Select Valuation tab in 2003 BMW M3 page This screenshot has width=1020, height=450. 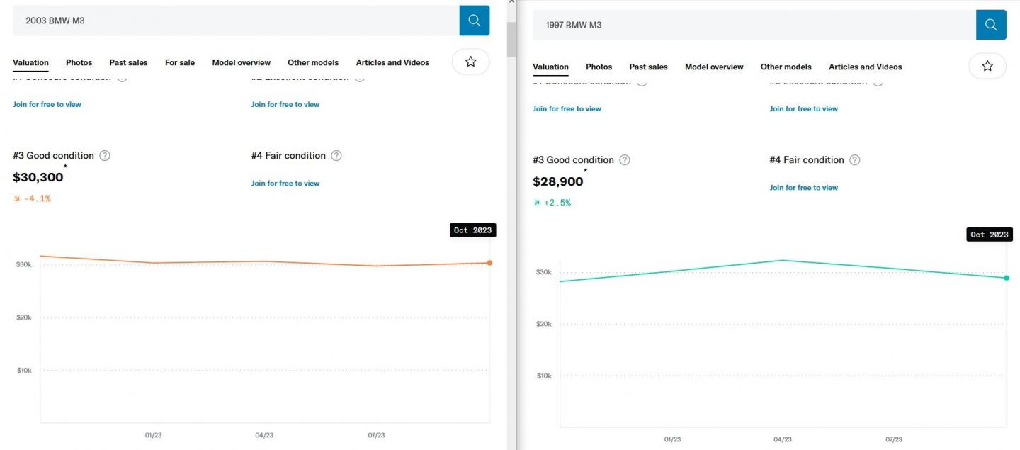30,62
